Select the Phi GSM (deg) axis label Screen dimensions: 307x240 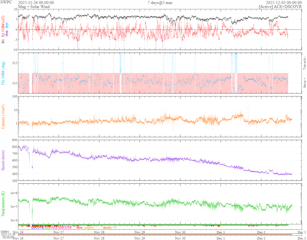[3, 73]
